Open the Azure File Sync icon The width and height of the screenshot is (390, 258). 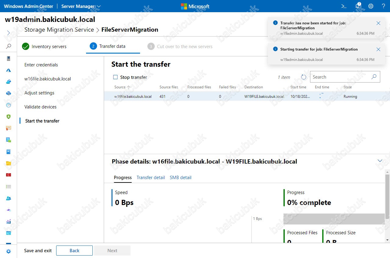[9, 93]
